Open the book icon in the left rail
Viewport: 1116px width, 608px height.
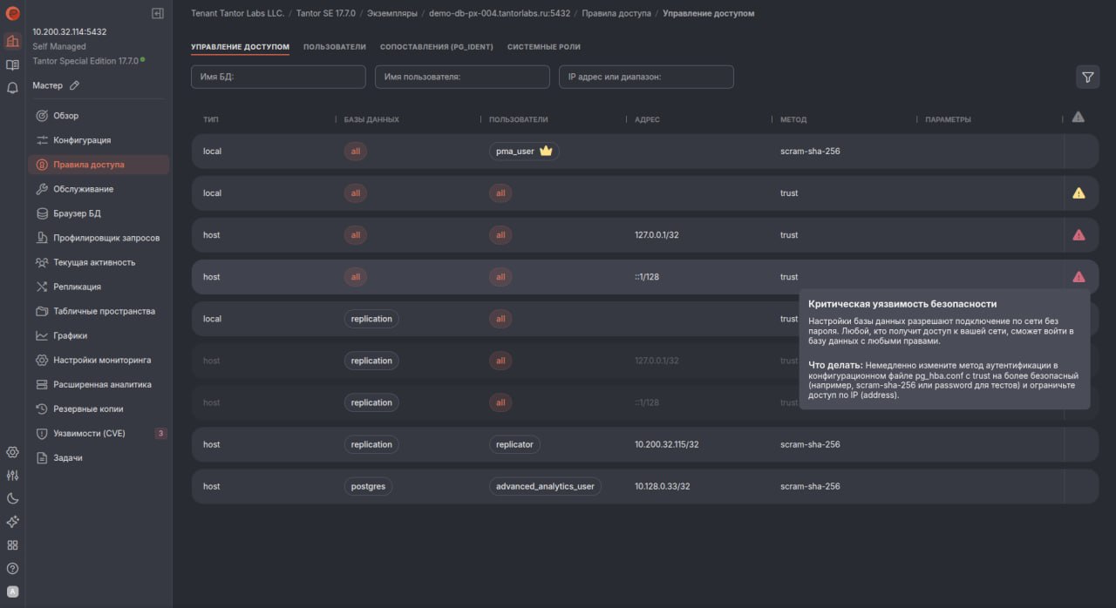pyautogui.click(x=12, y=64)
